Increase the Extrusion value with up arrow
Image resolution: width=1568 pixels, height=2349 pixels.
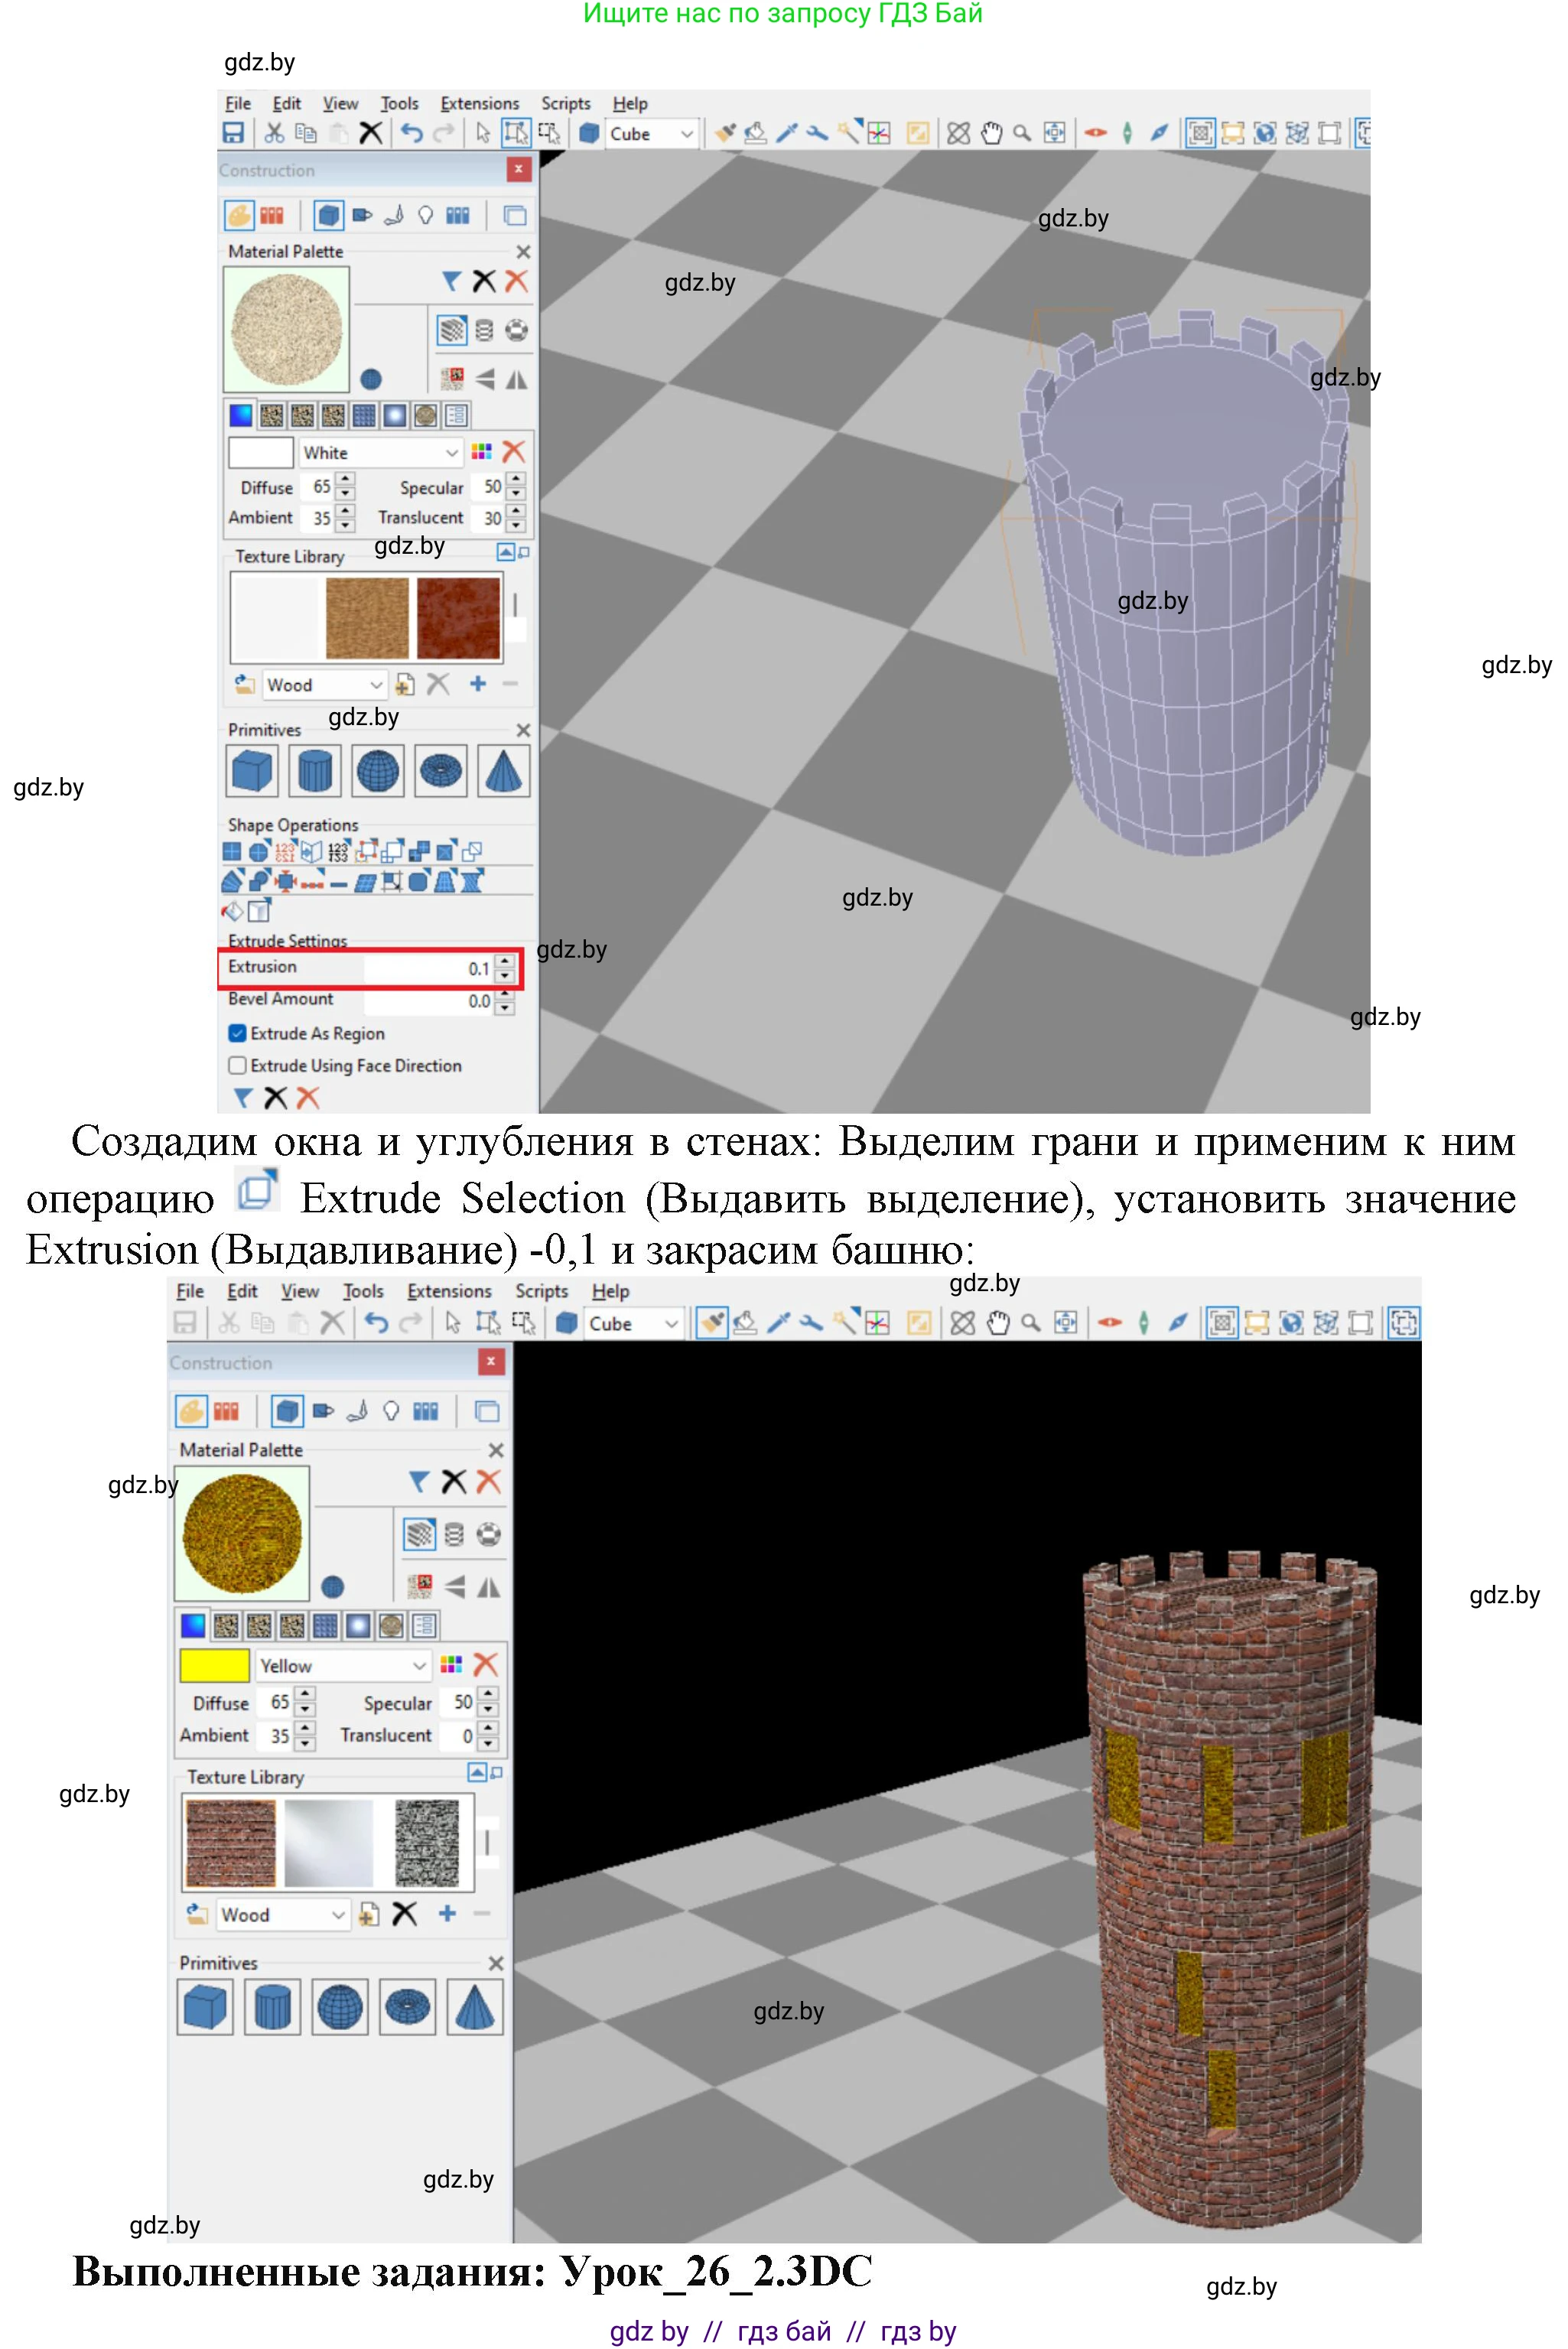coord(505,962)
